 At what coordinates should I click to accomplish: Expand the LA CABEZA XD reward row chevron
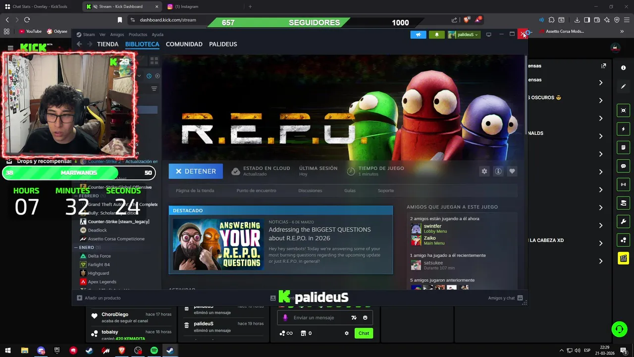tap(601, 243)
